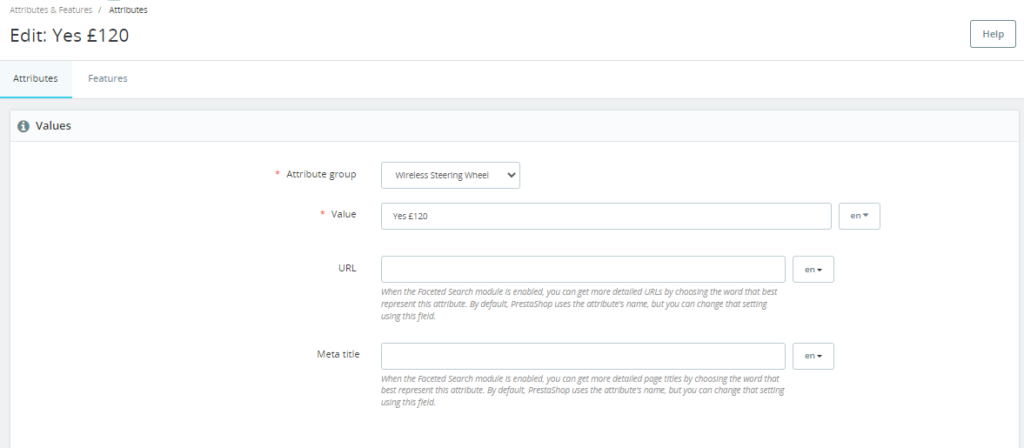Click the URL field label
The height and width of the screenshot is (448, 1024).
point(347,268)
